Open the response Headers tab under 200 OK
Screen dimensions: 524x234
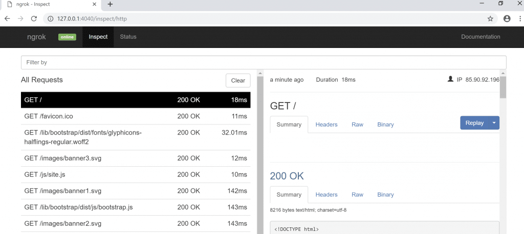(326, 195)
